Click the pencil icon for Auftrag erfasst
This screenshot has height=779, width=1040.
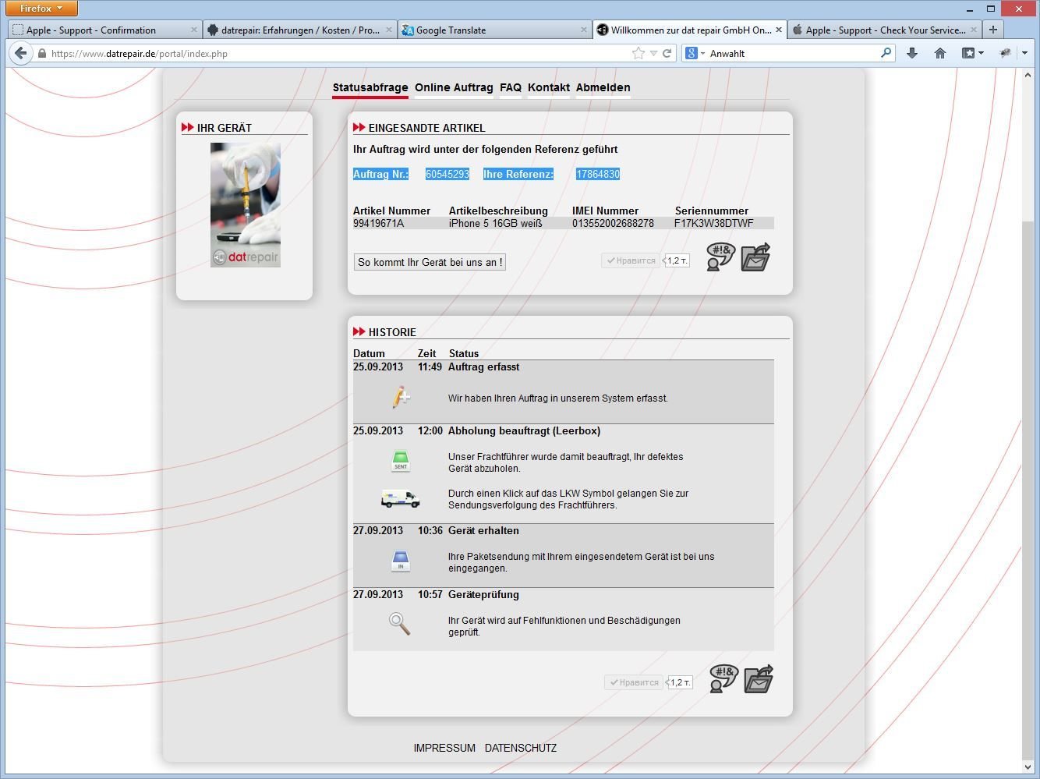(400, 398)
